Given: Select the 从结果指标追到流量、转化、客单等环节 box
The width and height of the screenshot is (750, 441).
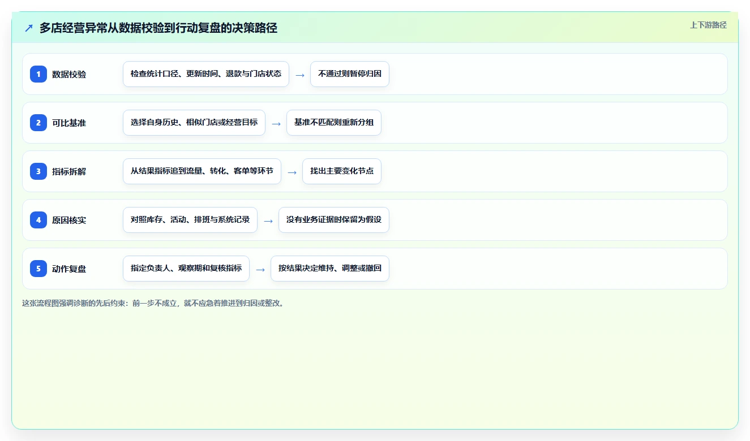Looking at the screenshot, I should (x=202, y=171).
